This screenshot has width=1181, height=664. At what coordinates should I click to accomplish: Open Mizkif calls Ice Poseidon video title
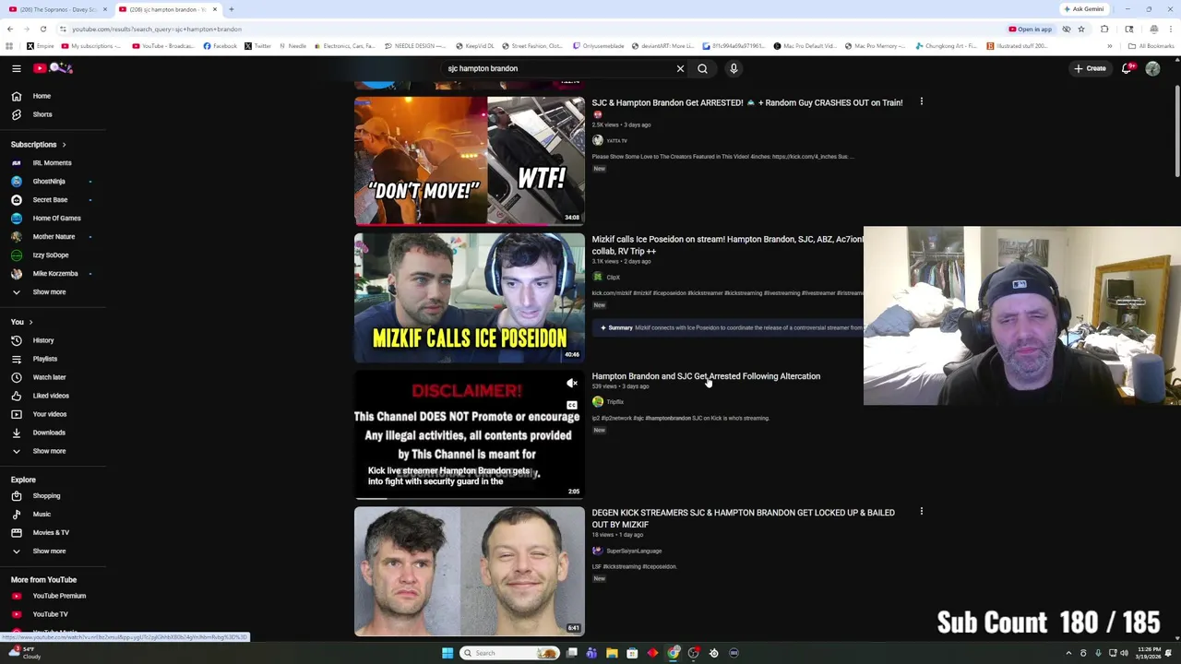727,244
